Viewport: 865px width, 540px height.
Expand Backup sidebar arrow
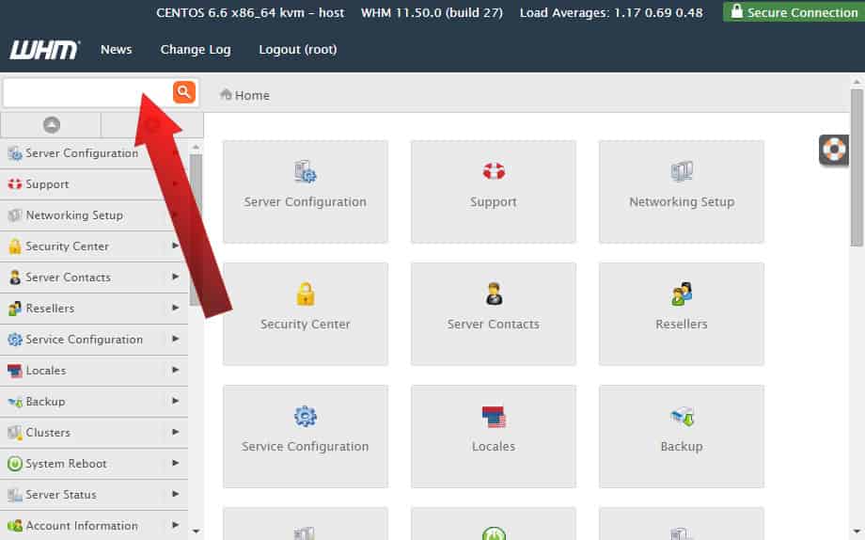click(176, 401)
